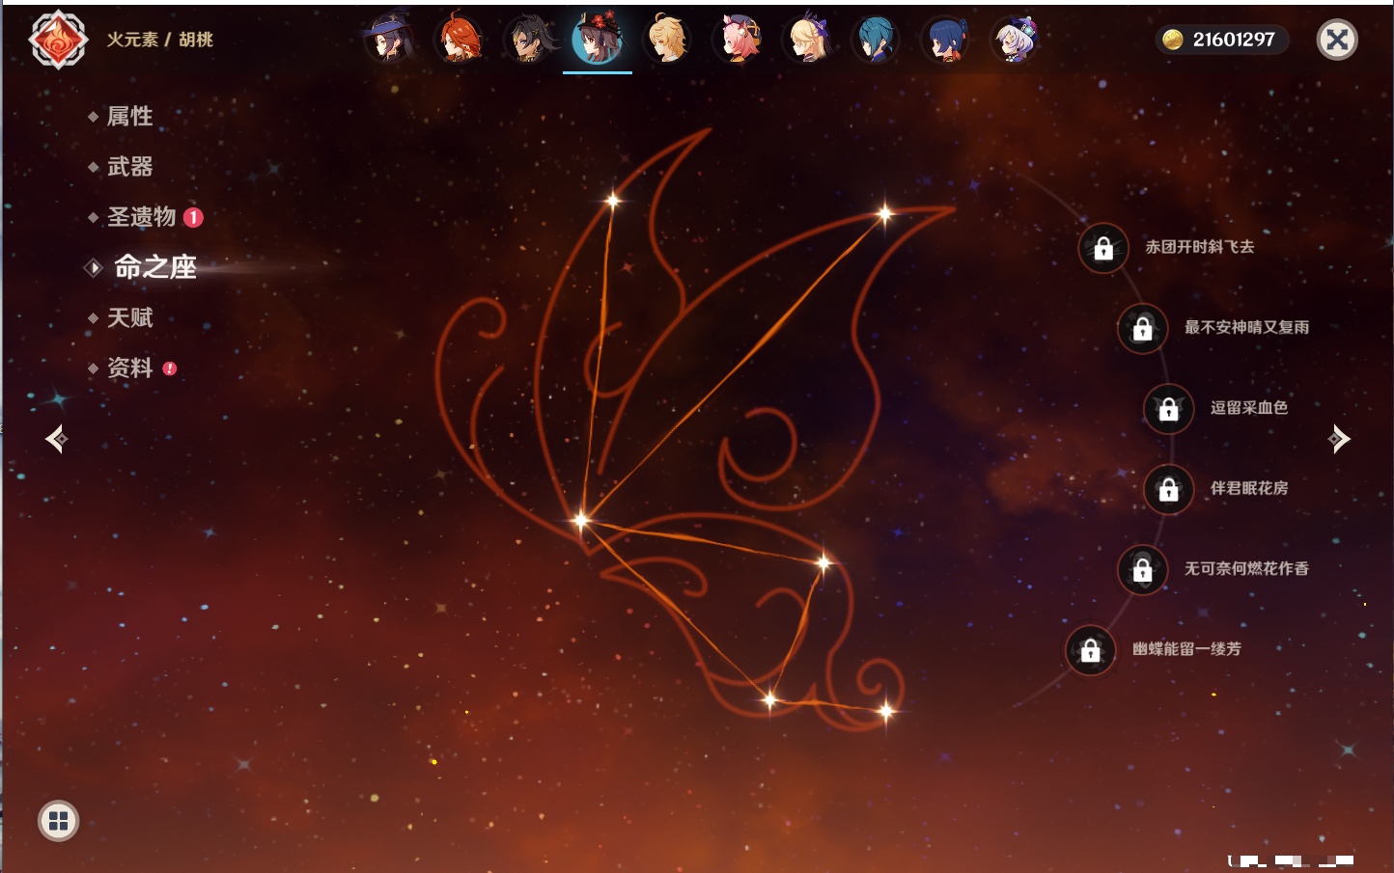Switch to the 武器 weapon tab
This screenshot has height=873, width=1394.
click(x=129, y=167)
